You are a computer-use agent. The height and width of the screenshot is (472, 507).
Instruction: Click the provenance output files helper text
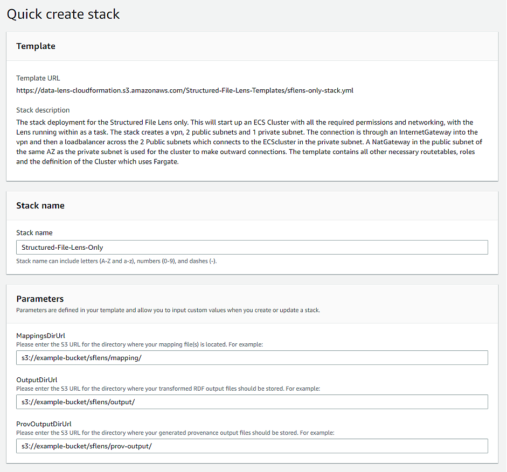point(175,433)
